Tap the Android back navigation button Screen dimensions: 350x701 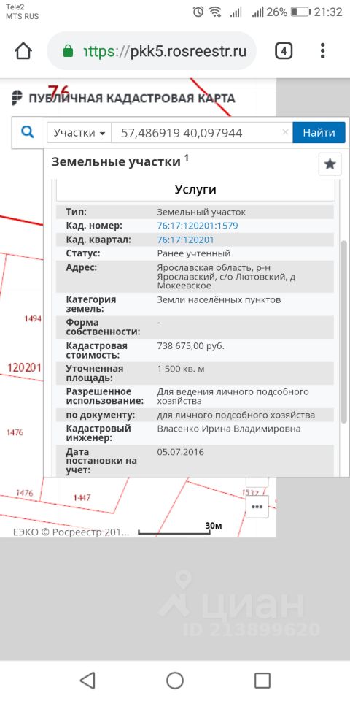point(87,681)
